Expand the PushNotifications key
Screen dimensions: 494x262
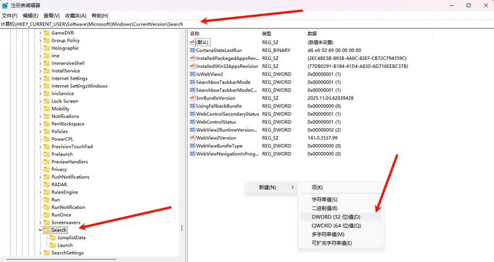pos(40,177)
